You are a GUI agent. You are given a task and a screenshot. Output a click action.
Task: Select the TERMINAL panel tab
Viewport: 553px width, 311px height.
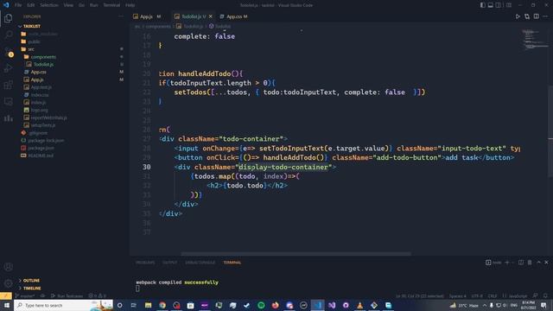[232, 263]
